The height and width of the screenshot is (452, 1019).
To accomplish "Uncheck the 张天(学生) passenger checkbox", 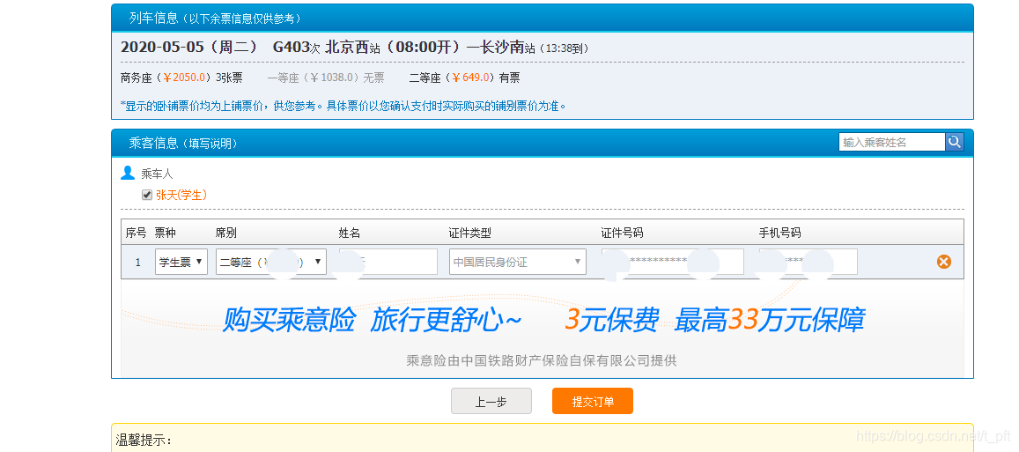I will 147,195.
